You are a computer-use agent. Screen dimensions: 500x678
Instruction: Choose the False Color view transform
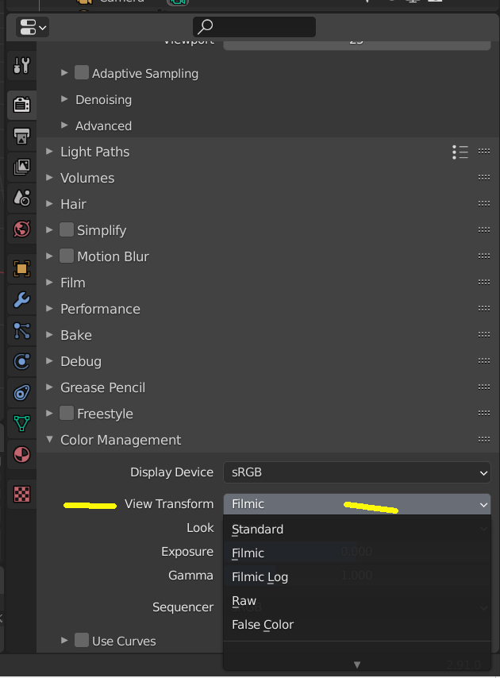click(x=263, y=625)
